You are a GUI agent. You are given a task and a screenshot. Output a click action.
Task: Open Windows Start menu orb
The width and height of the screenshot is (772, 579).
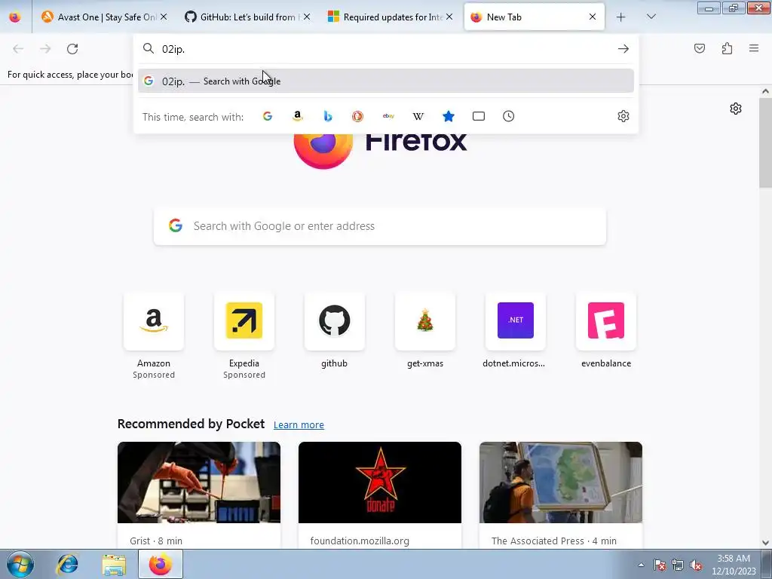20,564
